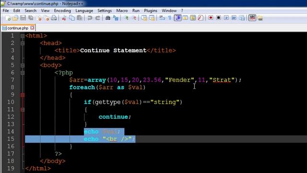Click the Zoom Out toolbar icon

coord(134,18)
